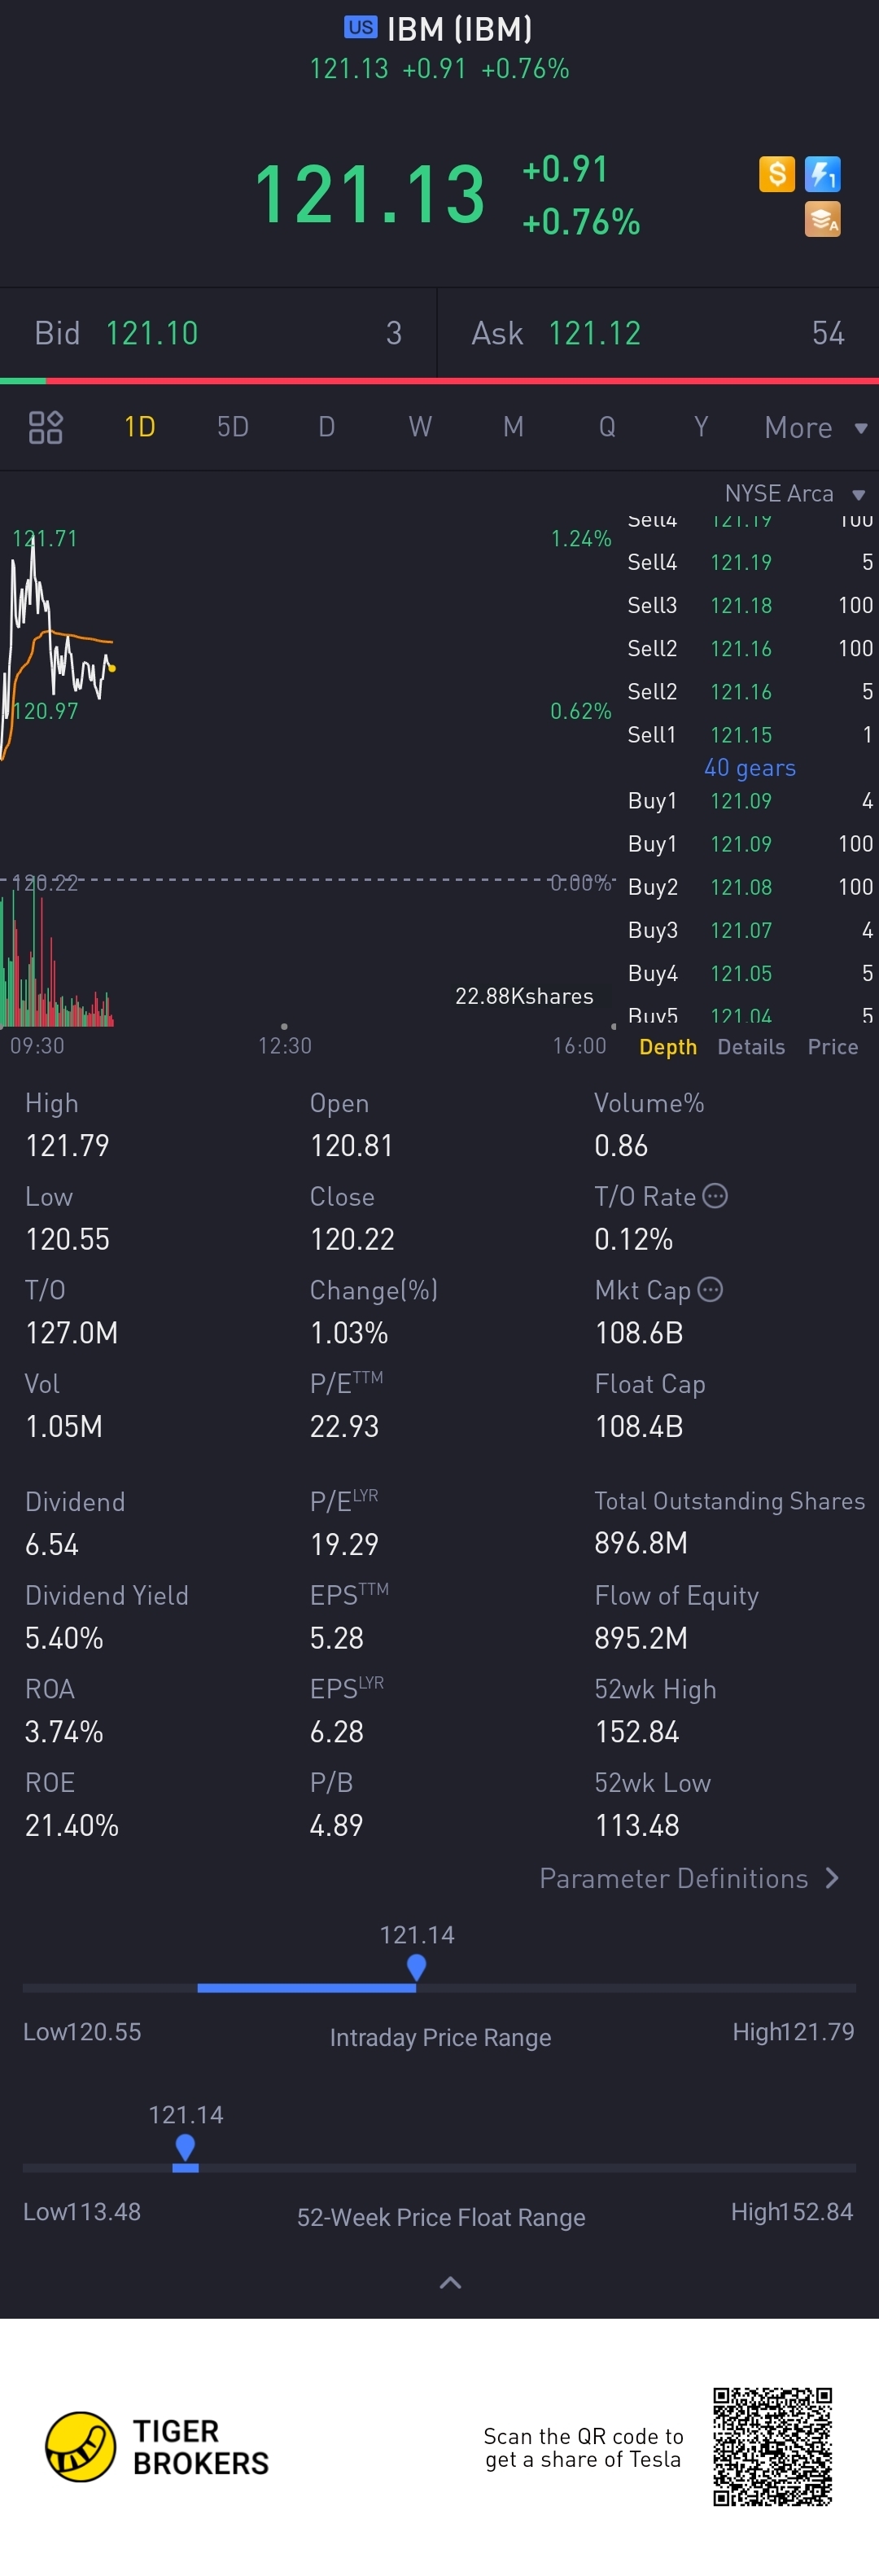879x2576 pixels.
Task: Select Buy4 row at 121.05
Action: point(750,973)
